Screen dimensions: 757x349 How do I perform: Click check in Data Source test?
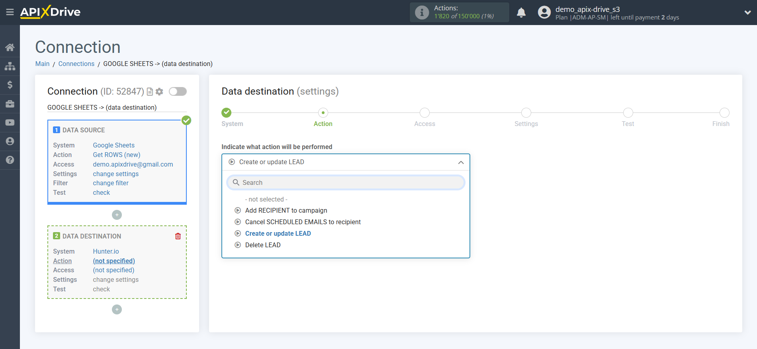click(102, 192)
